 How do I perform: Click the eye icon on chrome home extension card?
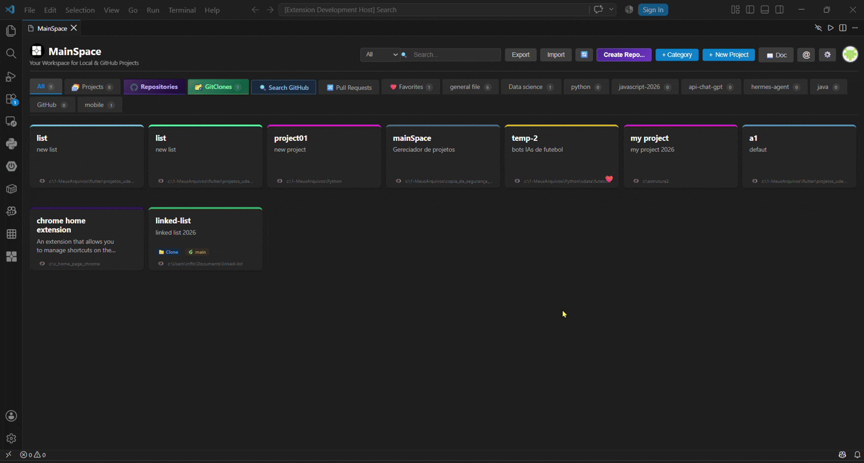(42, 263)
